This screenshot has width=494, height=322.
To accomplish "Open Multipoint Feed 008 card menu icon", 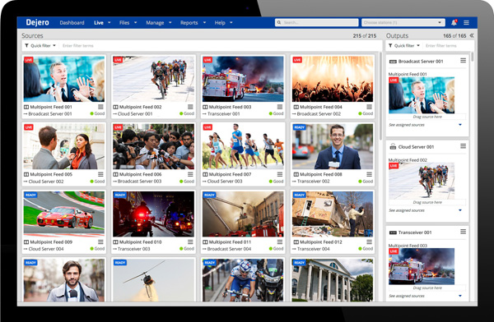I will click(369, 174).
